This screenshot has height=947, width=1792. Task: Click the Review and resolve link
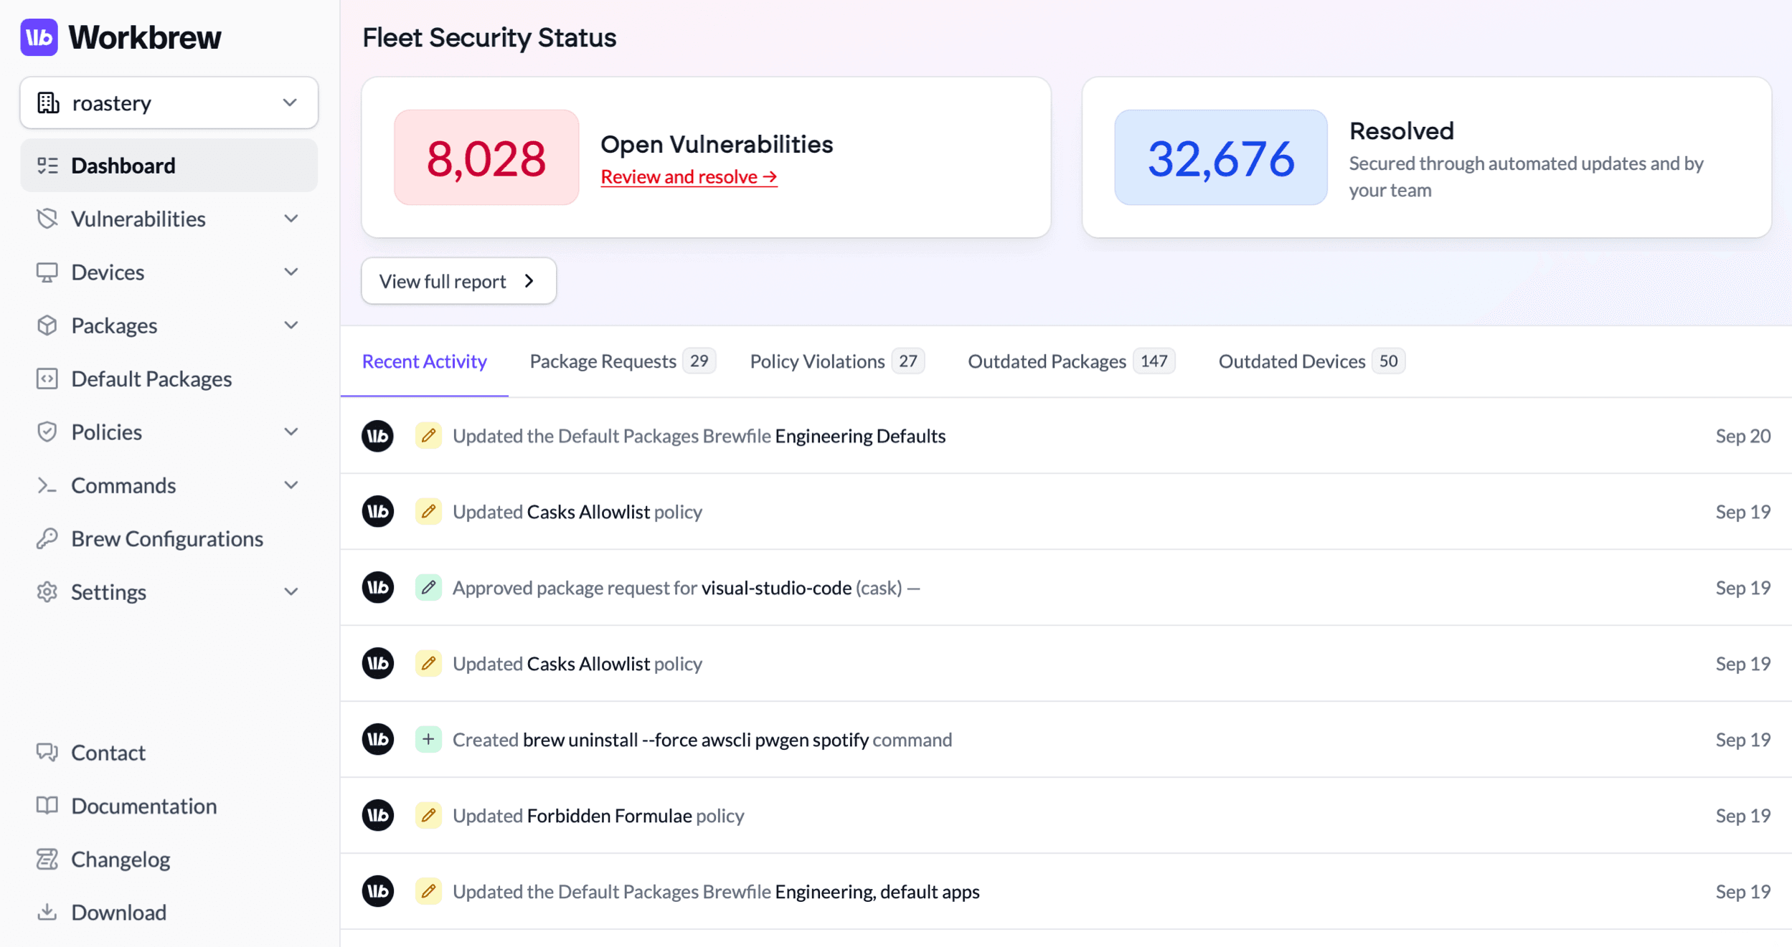(689, 177)
